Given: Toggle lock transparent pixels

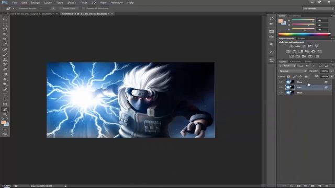Looking at the screenshot, I should point(288,76).
